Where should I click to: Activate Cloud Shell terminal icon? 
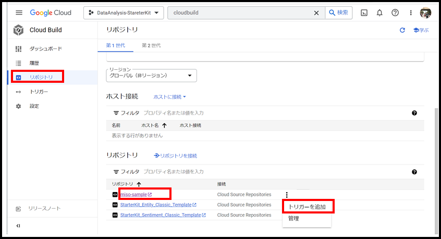click(x=364, y=12)
